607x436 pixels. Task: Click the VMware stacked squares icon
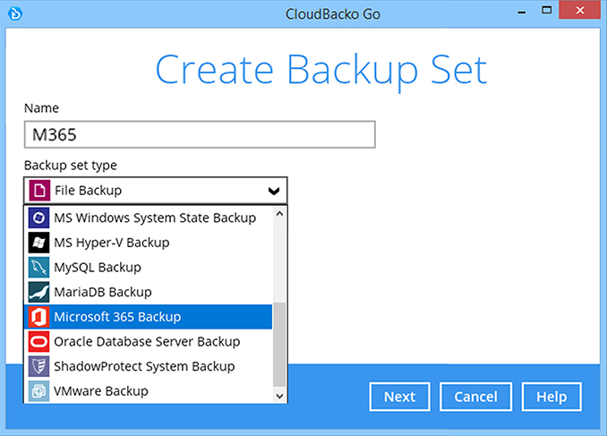pos(38,391)
